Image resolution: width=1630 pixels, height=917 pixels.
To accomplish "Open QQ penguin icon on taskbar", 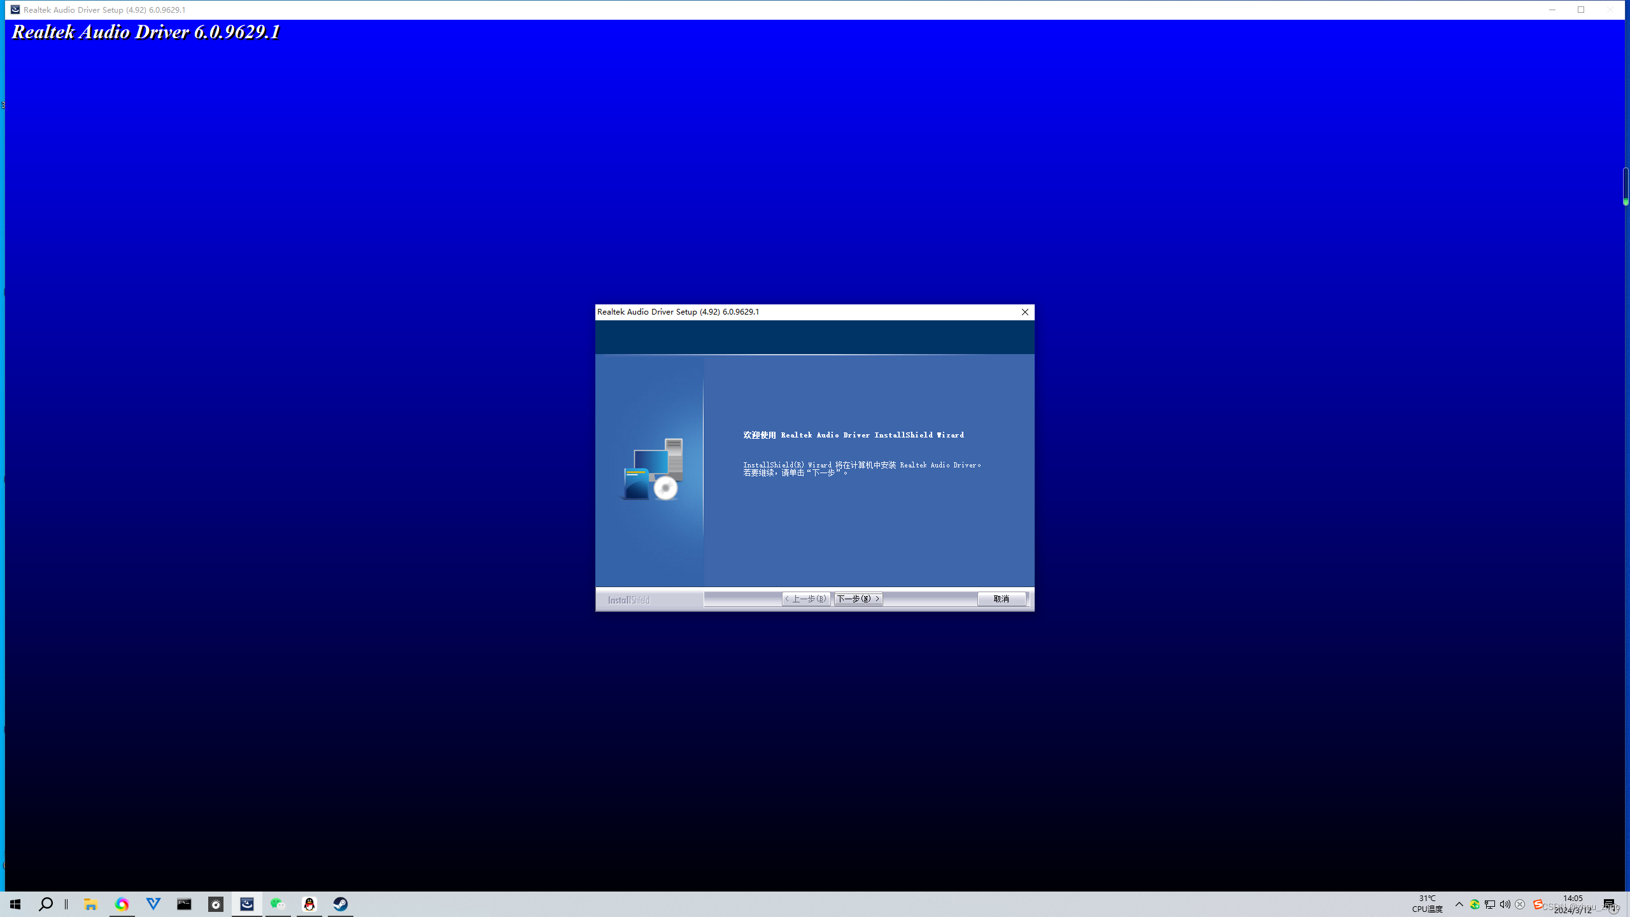I will pos(309,904).
